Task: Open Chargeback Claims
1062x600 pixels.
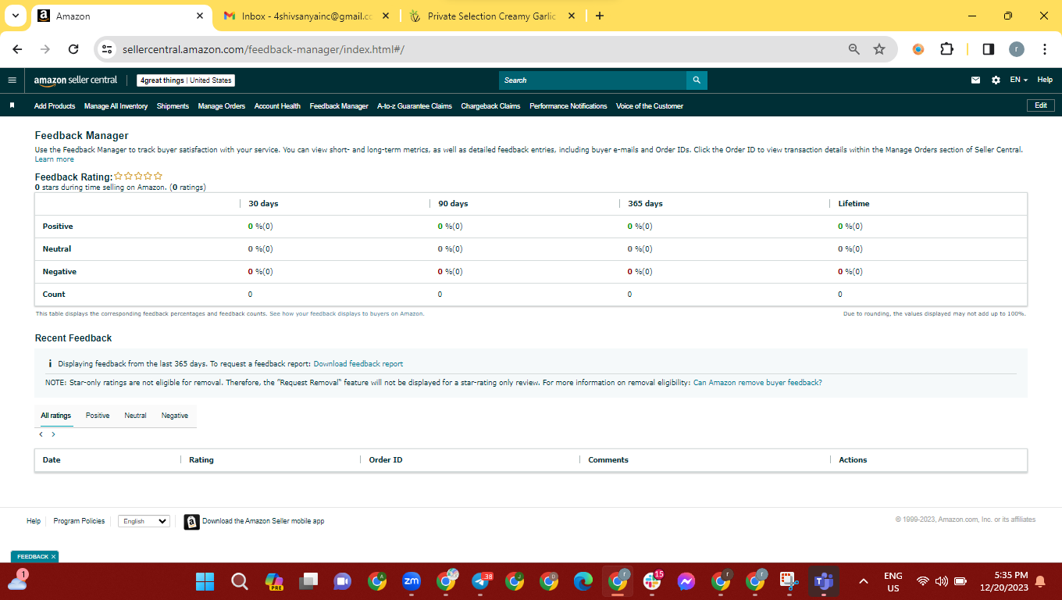Action: point(490,106)
